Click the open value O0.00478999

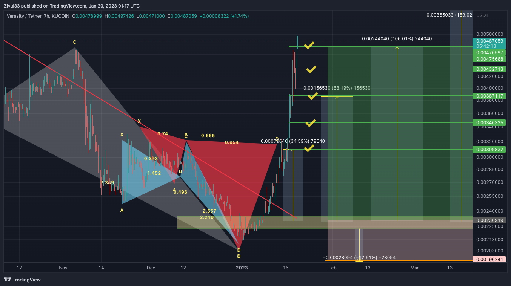(87, 16)
